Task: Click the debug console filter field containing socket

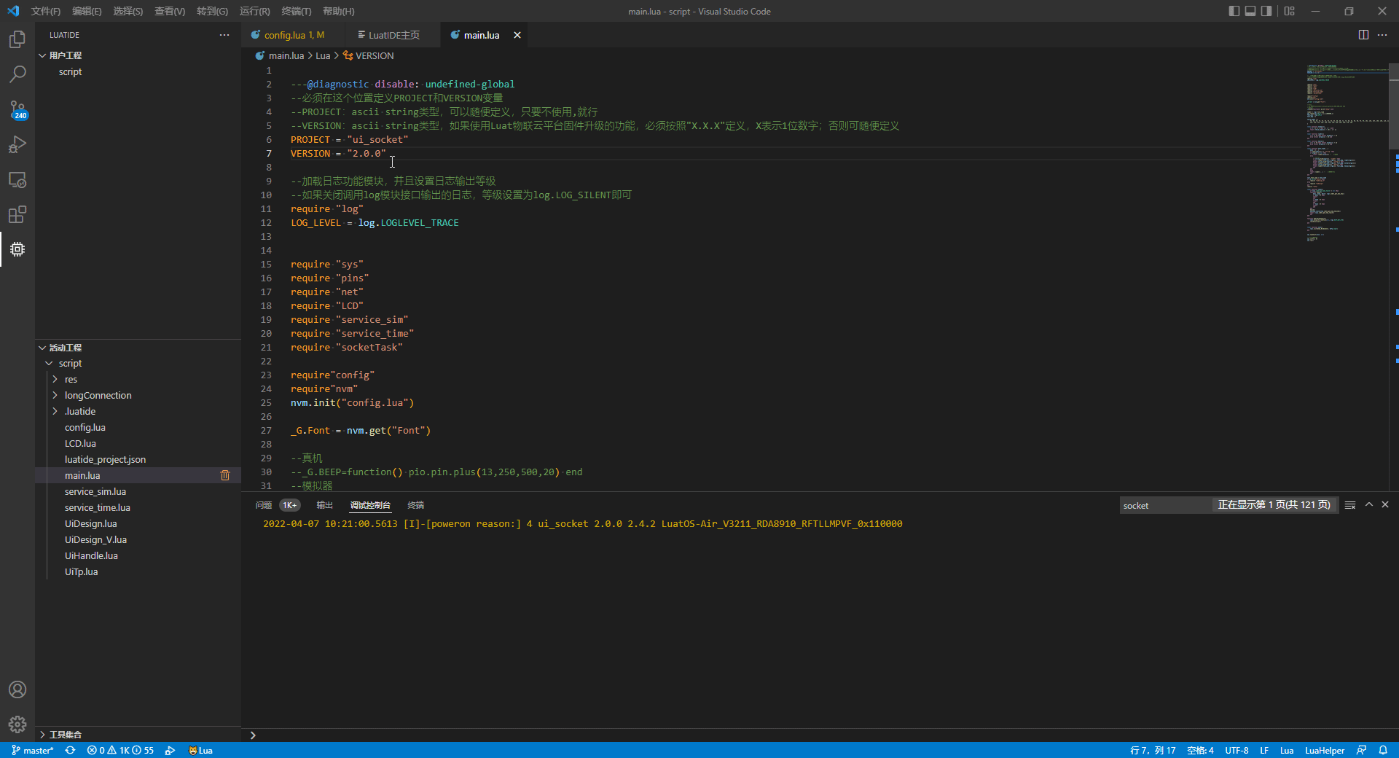Action: [1164, 505]
